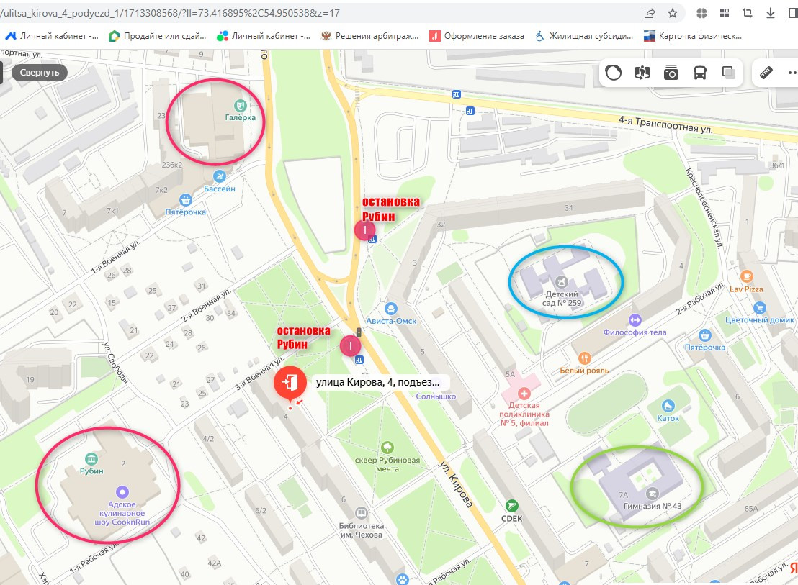Open the three-dots more tools menu

pyautogui.click(x=792, y=73)
